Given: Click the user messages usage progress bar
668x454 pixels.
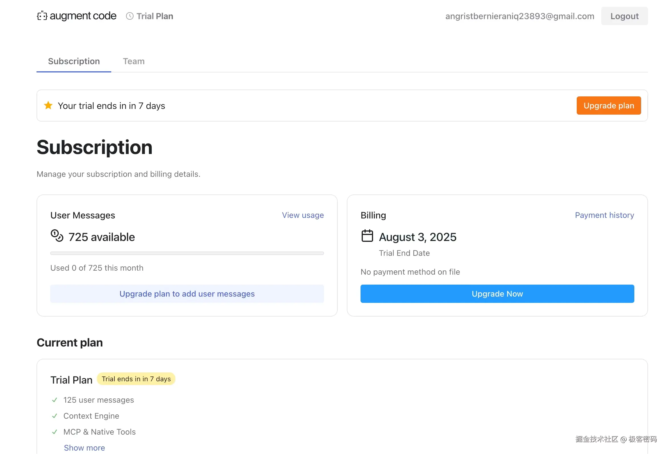Looking at the screenshot, I should pos(187,254).
